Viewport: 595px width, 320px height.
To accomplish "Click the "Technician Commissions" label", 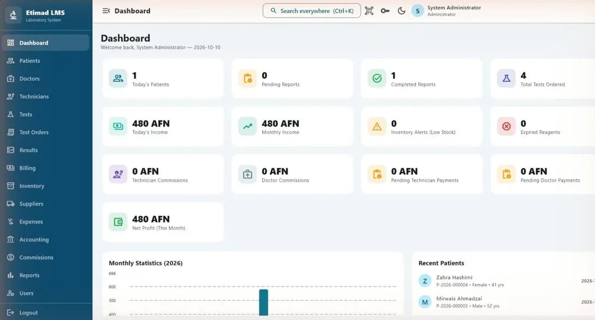I will point(160,180).
